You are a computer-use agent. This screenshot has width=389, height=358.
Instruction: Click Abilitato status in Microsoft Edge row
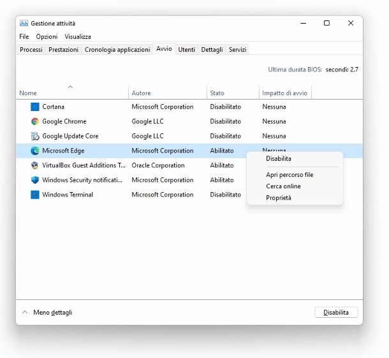pyautogui.click(x=222, y=151)
